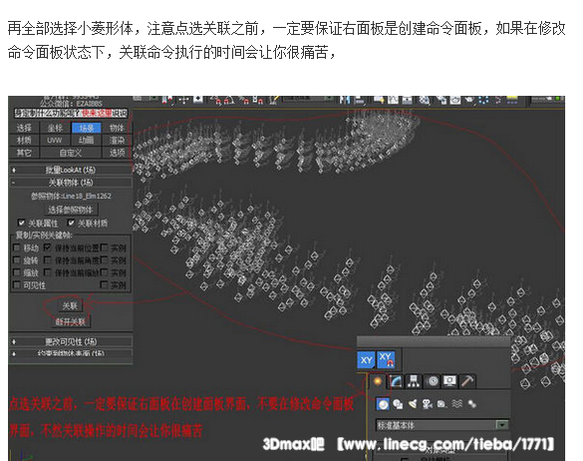The image size is (583, 461).
Task: Select the Helpers category icon
Action: coord(441,404)
